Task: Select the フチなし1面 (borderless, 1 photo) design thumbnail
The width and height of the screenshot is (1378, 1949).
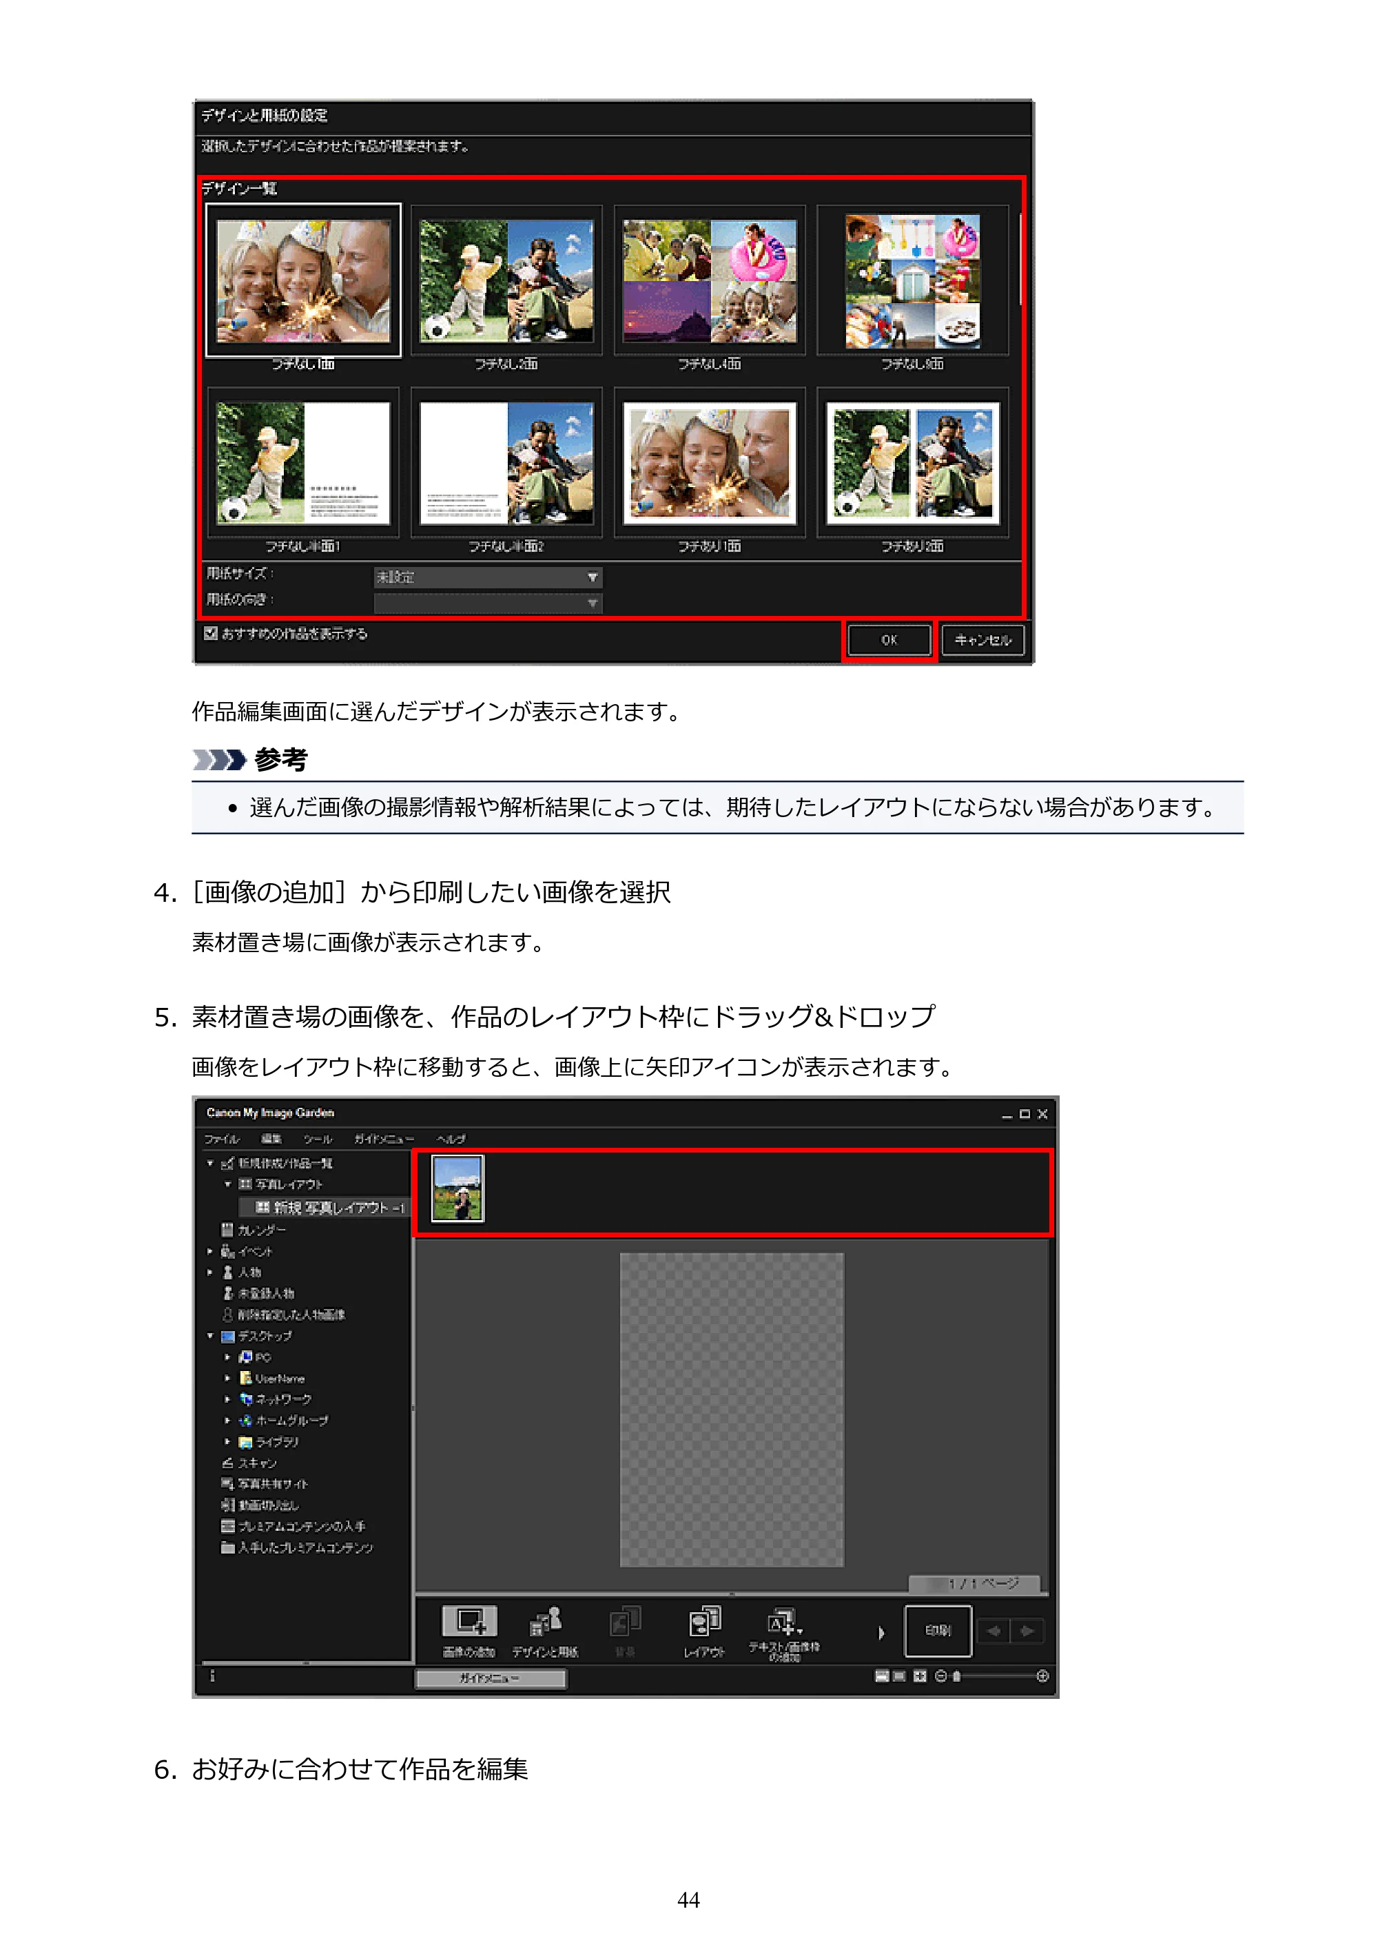Action: tap(303, 281)
